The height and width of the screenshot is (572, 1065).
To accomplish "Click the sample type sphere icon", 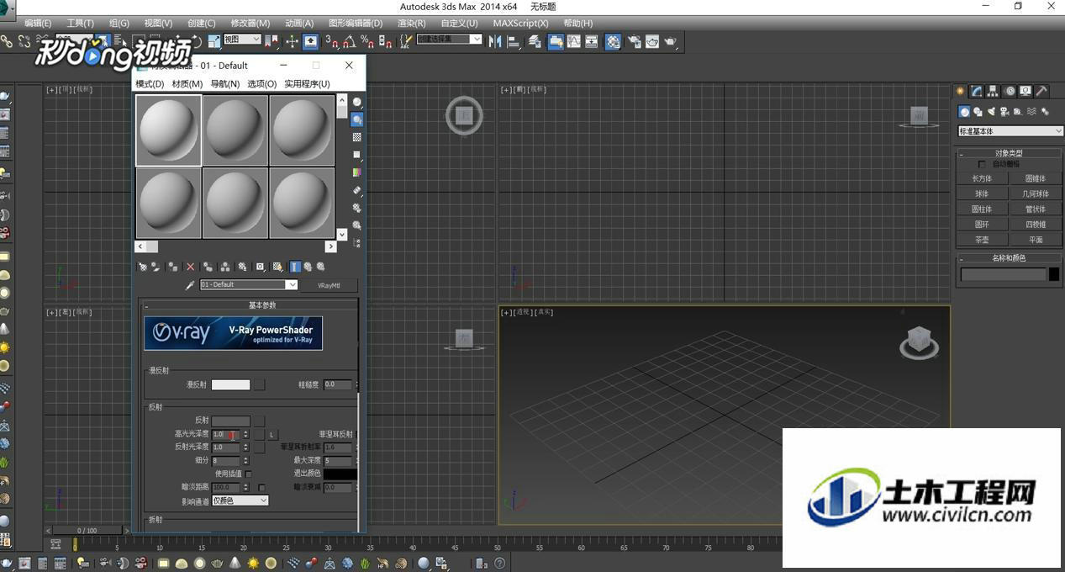I will tap(357, 102).
